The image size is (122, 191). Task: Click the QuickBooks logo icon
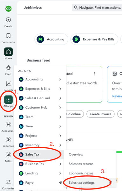pos(8,9)
